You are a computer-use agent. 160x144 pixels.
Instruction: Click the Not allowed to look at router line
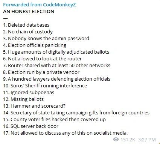click(42, 59)
